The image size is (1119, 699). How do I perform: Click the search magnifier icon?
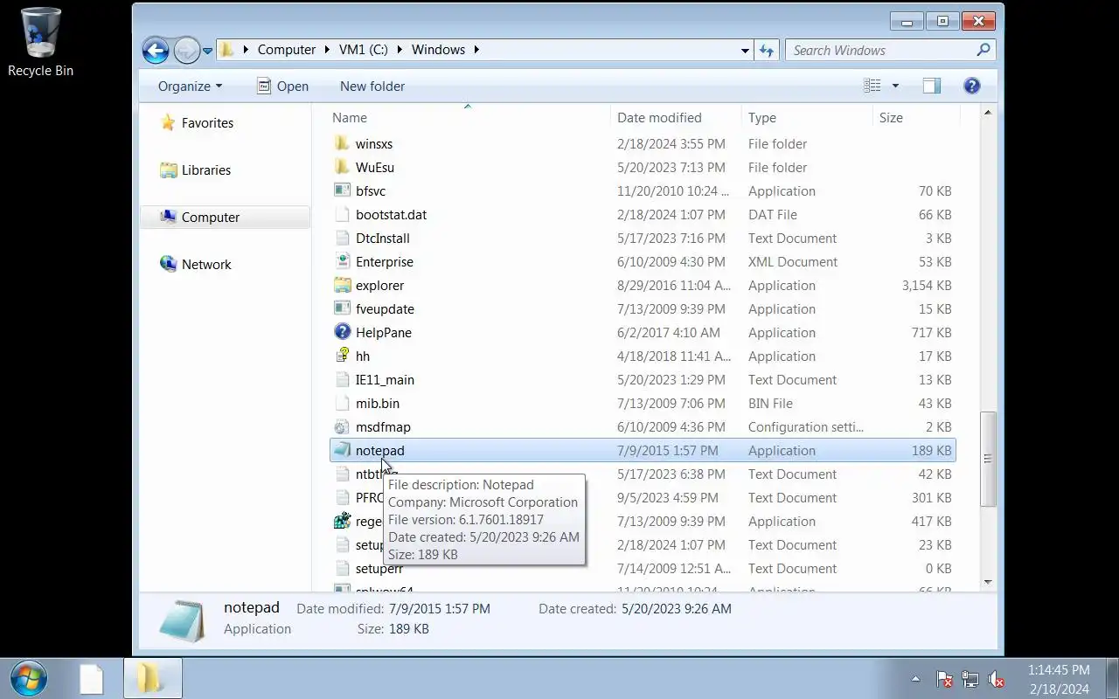pos(983,50)
